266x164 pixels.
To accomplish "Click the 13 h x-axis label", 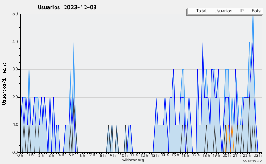I will click(x=155, y=155).
